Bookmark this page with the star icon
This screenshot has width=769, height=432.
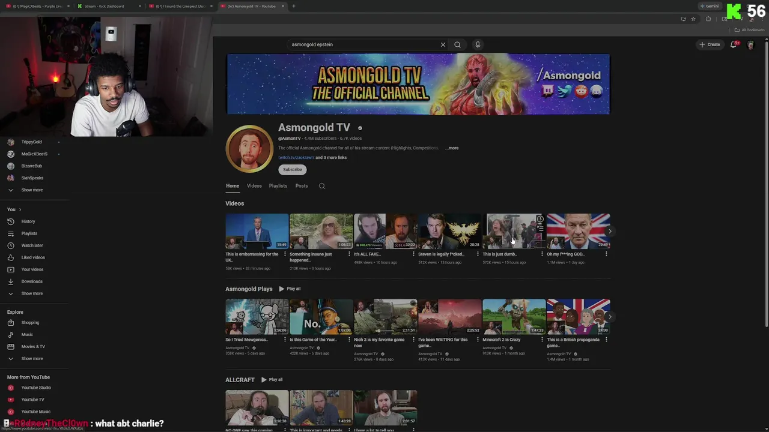coord(693,19)
